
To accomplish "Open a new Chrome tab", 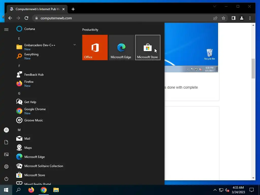I will [73, 9].
